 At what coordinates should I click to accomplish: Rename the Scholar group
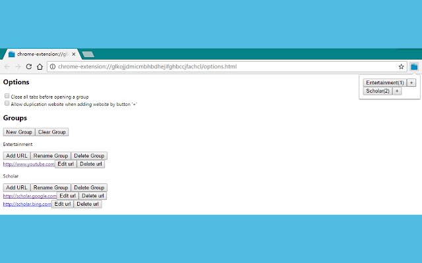coord(51,187)
